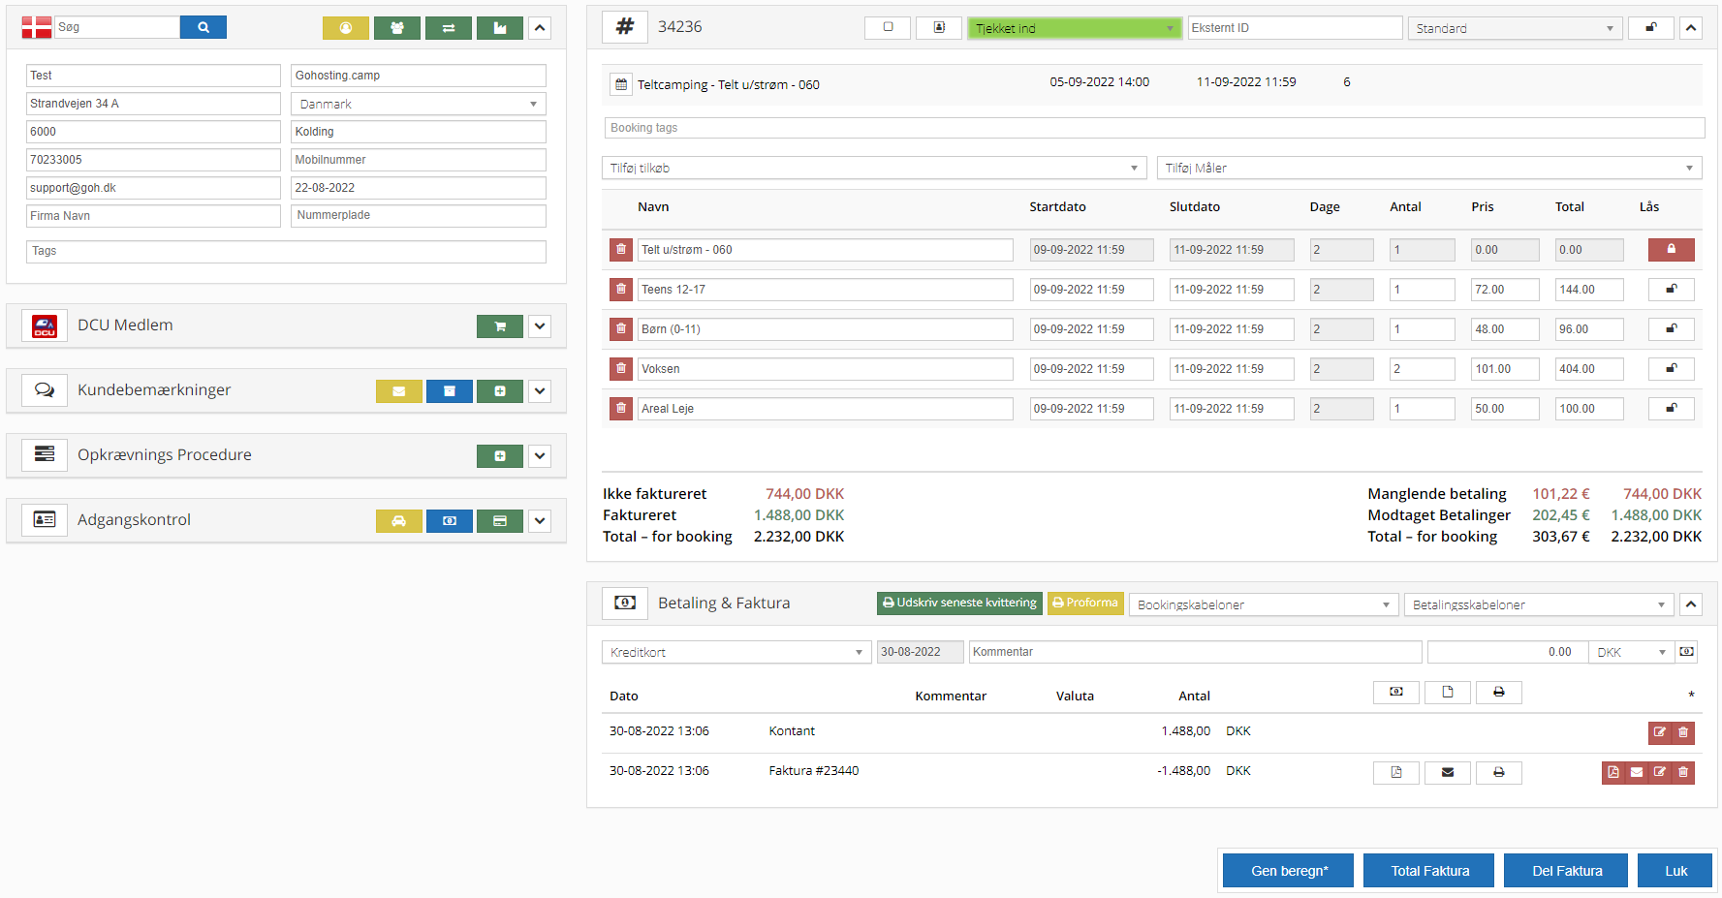The height and width of the screenshot is (898, 1722).
Task: Click Udskriv seneste kvittering button
Action: (958, 603)
